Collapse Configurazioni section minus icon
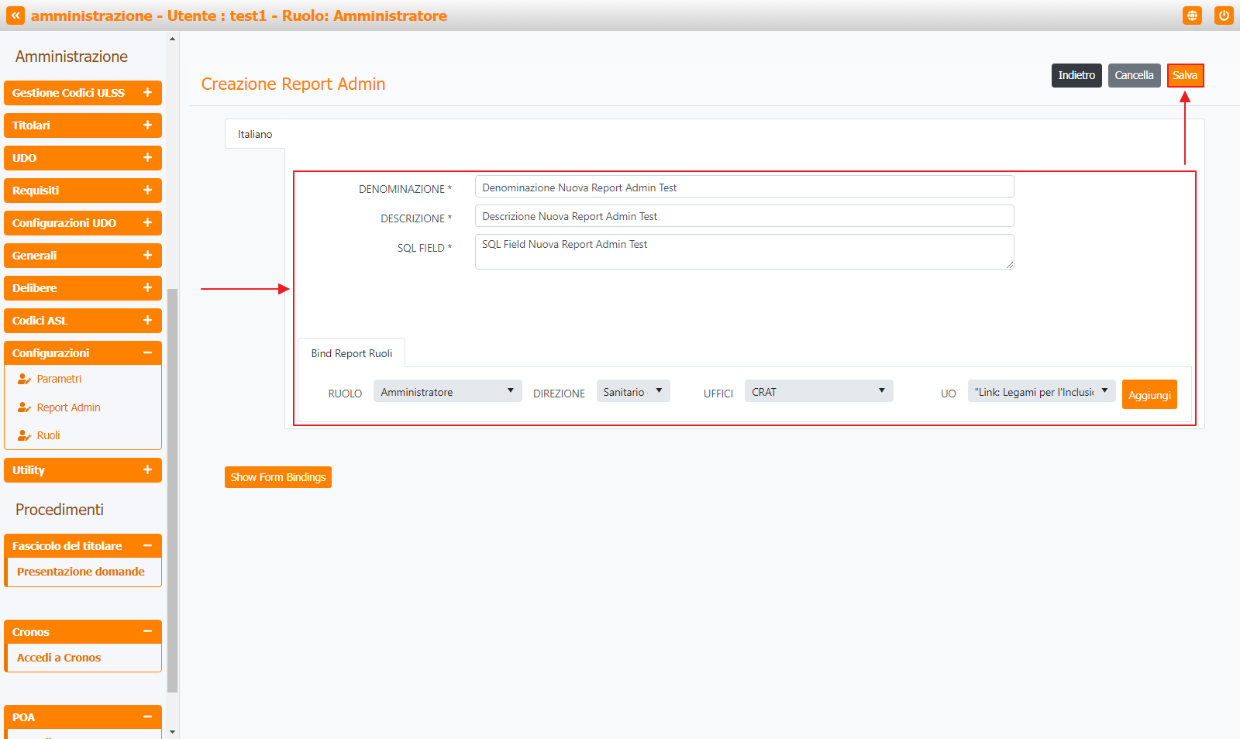Viewport: 1240px width, 739px height. pos(147,353)
